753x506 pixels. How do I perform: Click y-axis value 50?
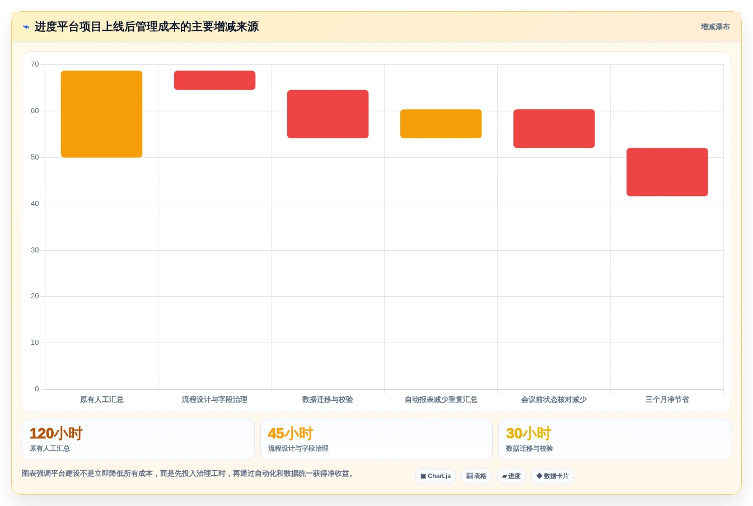click(x=35, y=157)
